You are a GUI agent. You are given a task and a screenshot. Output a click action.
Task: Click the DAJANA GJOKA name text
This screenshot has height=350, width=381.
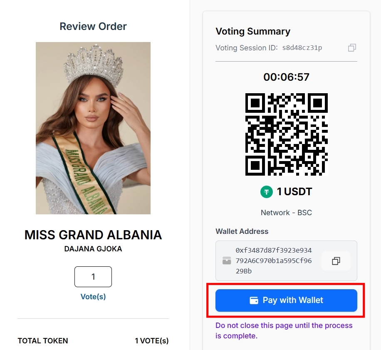click(x=93, y=249)
